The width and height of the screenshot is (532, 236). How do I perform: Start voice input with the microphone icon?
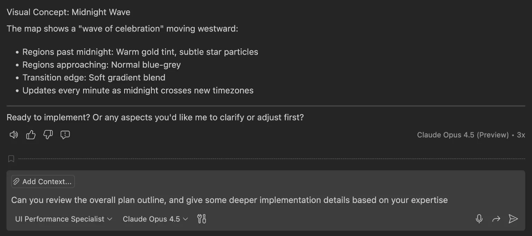(x=479, y=219)
